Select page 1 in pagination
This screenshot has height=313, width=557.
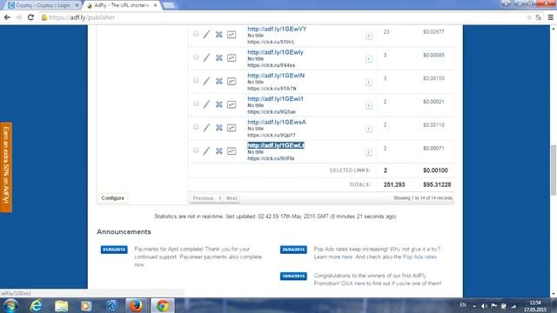tap(220, 198)
